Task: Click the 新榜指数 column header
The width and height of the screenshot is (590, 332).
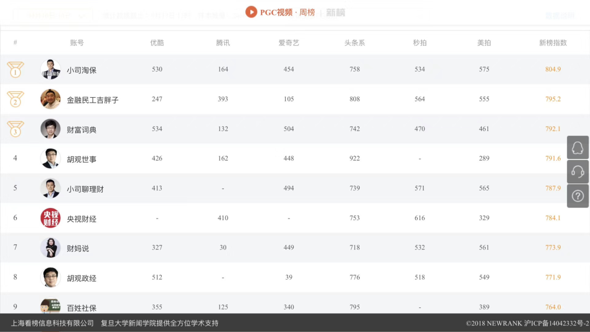Action: pyautogui.click(x=553, y=43)
